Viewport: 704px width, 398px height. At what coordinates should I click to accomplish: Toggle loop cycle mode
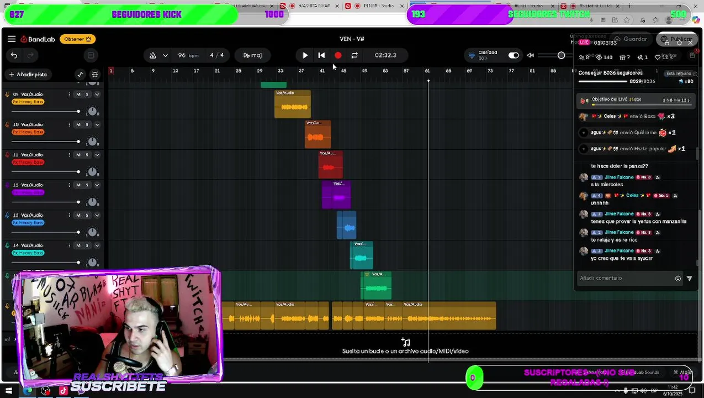coord(354,55)
